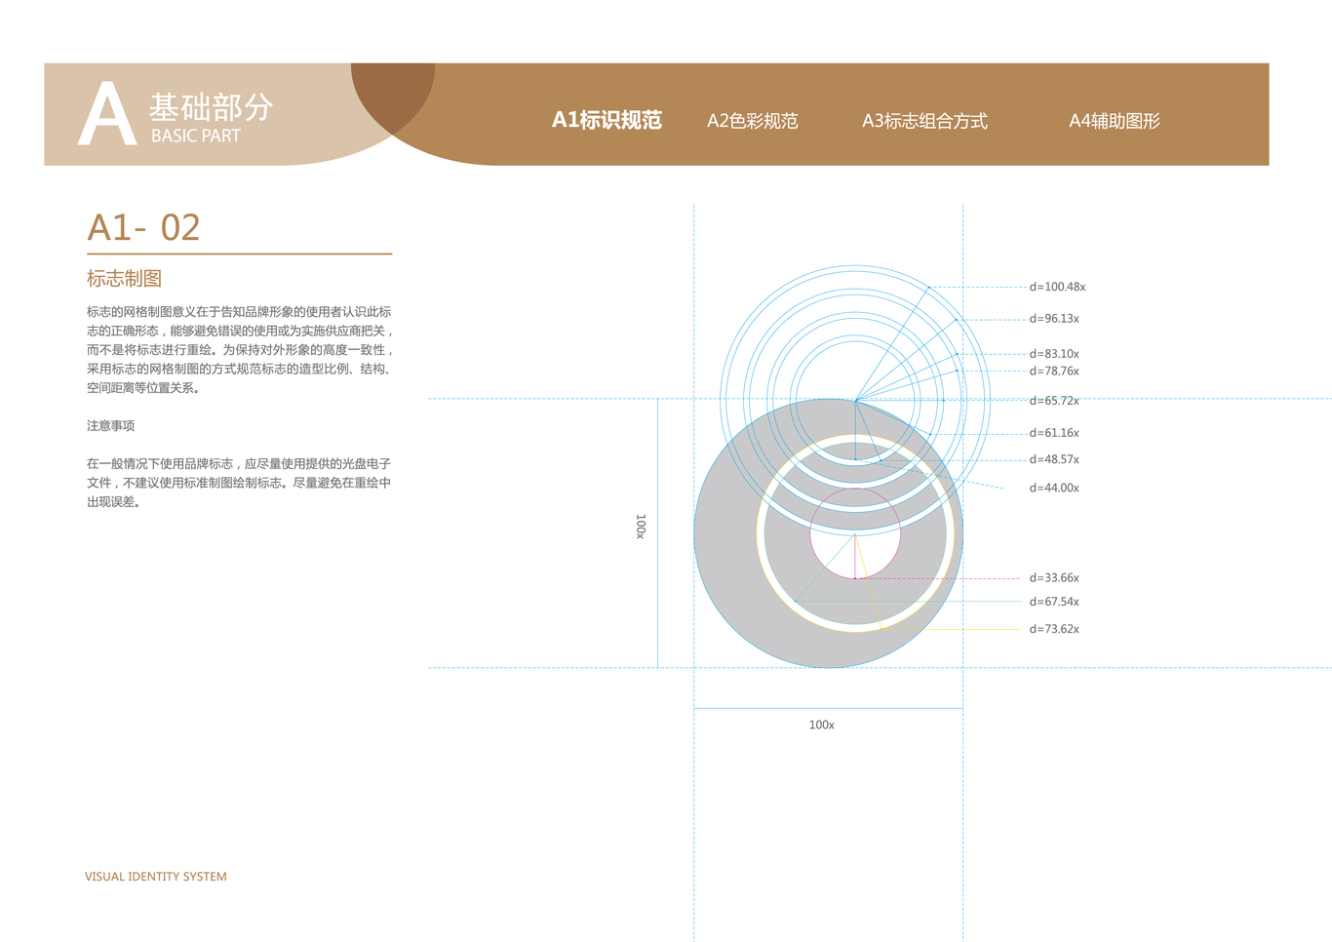Click the d=44.00x dimension label
The height and width of the screenshot is (942, 1332).
pos(1054,488)
